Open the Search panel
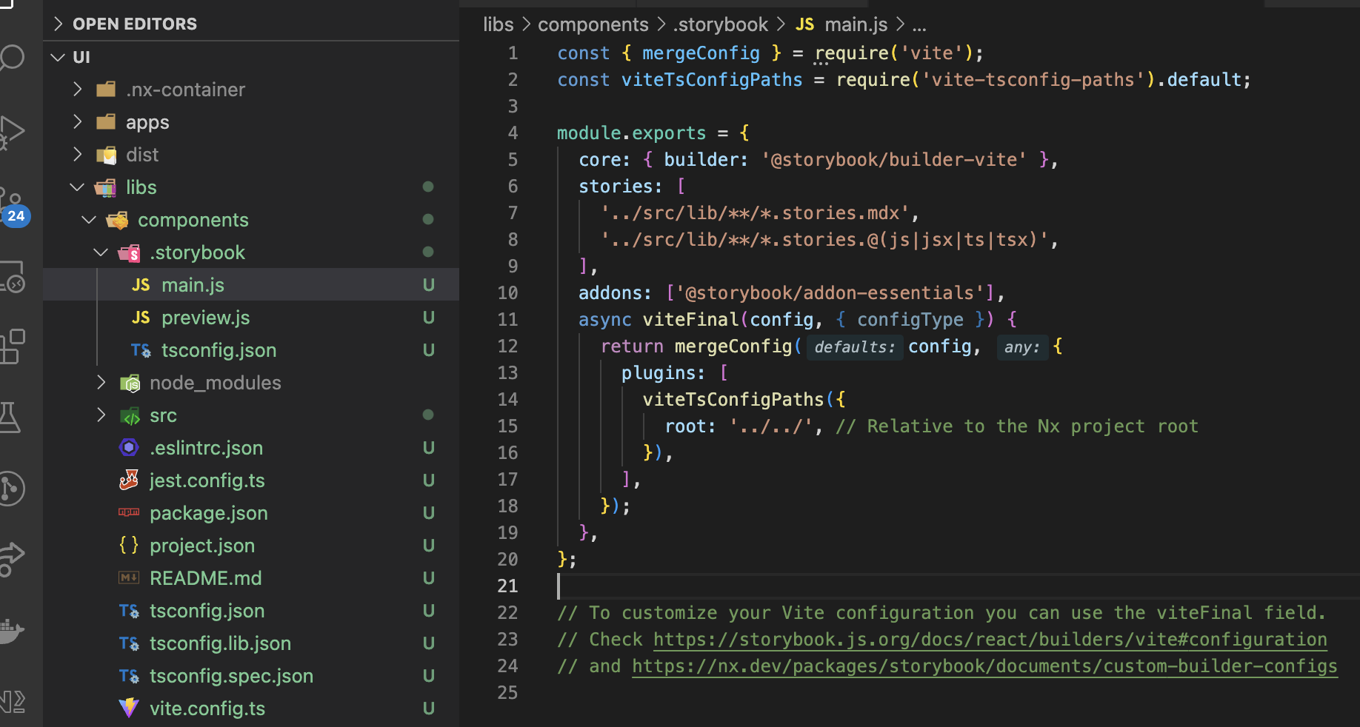Screen dimensions: 1360x727 point(13,58)
